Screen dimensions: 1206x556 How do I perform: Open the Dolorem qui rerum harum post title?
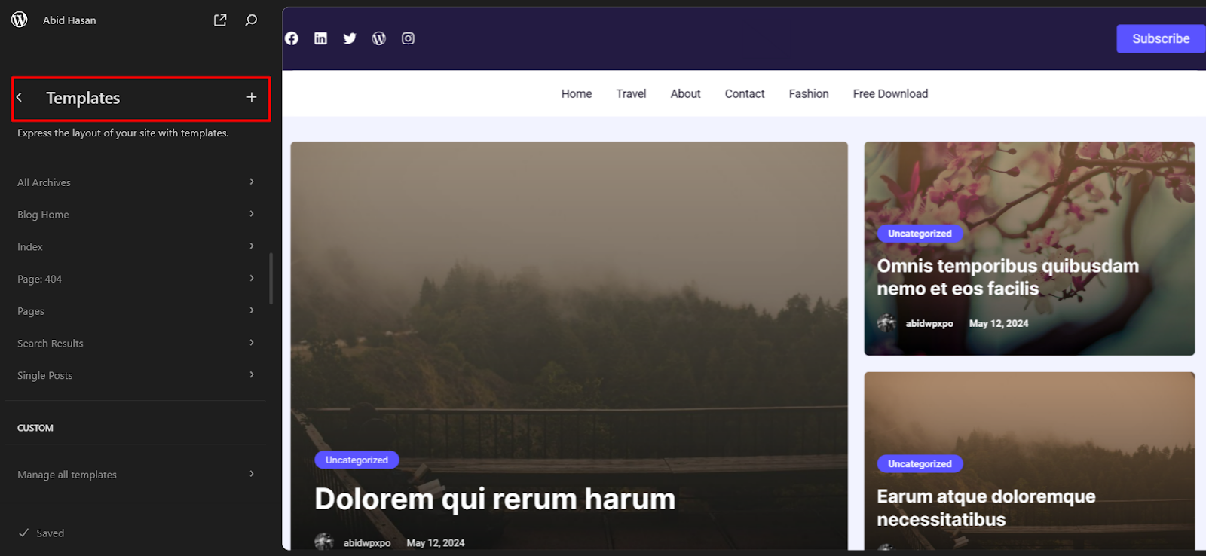pyautogui.click(x=494, y=499)
